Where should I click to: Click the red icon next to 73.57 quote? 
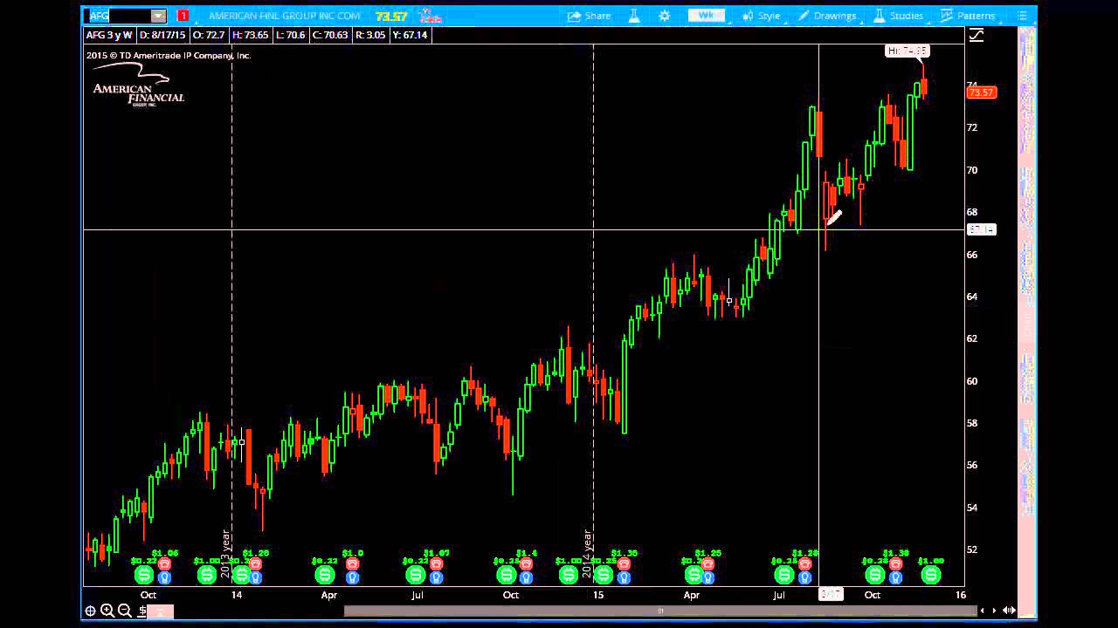click(430, 16)
